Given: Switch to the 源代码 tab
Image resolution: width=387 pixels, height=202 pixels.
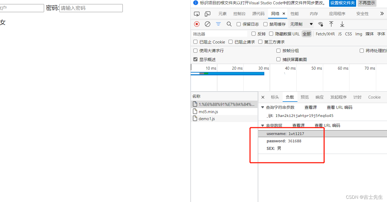Looking at the screenshot, I should pos(258,14).
